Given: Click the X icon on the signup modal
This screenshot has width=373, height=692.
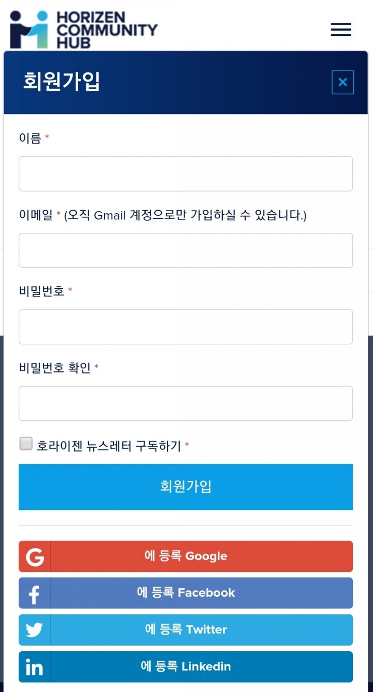Looking at the screenshot, I should [343, 82].
